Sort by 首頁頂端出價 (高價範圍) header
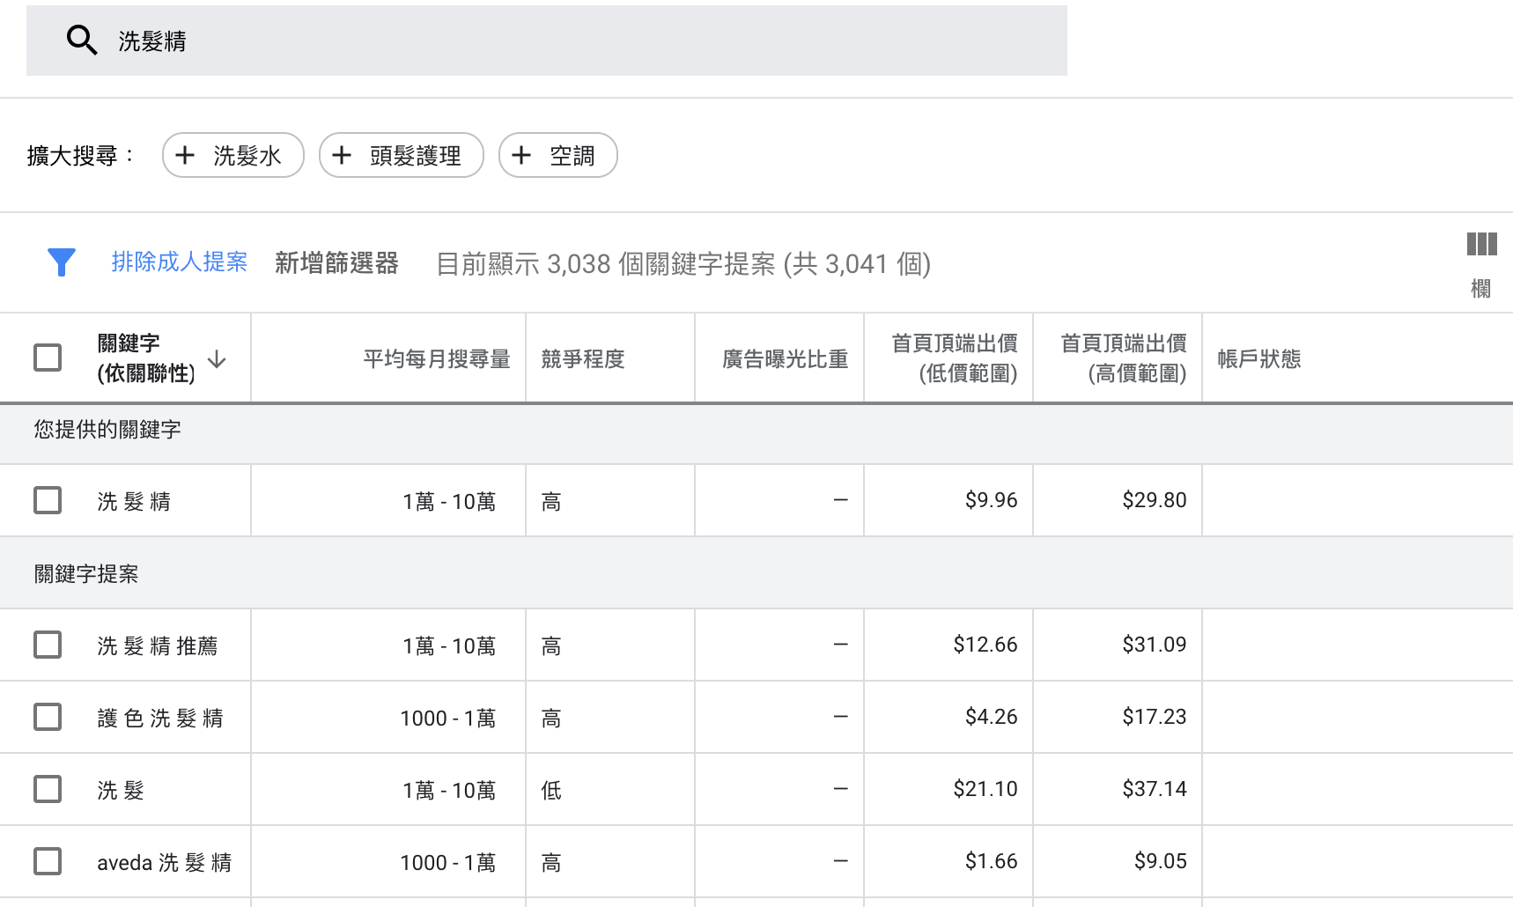The width and height of the screenshot is (1513, 907). [x=1124, y=358]
